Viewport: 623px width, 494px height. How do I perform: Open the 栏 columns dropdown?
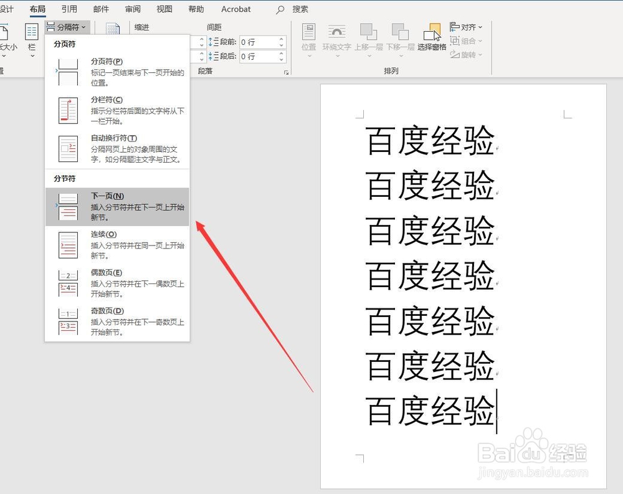click(x=32, y=40)
